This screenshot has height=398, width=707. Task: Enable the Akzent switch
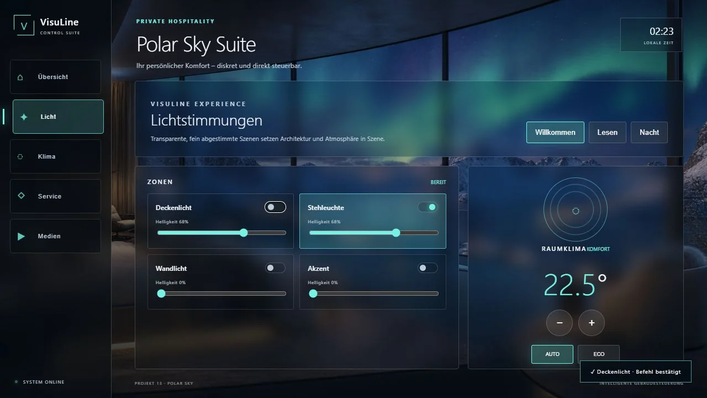pyautogui.click(x=428, y=268)
